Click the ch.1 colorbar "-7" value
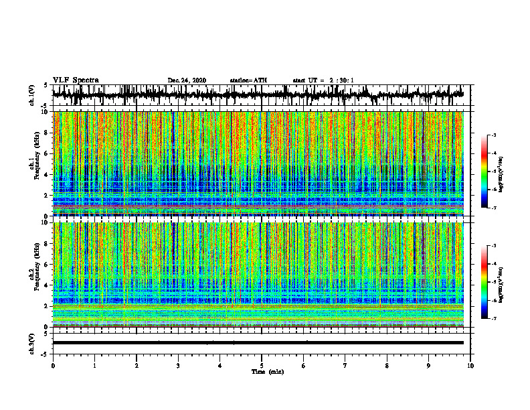The width and height of the screenshot is (530, 410). [493, 208]
